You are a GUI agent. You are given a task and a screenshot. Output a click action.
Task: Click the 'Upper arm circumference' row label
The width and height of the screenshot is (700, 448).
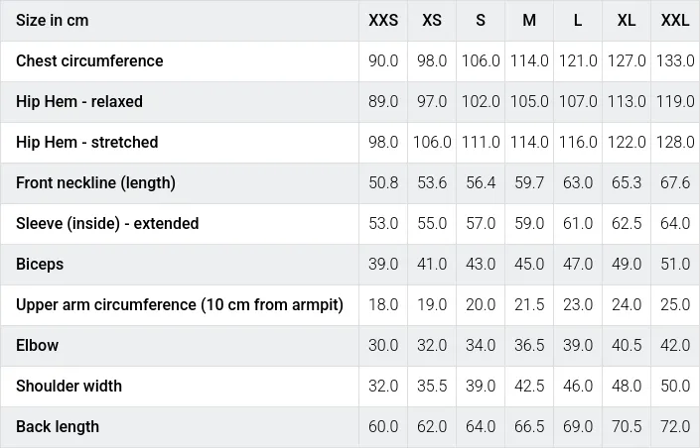(180, 304)
